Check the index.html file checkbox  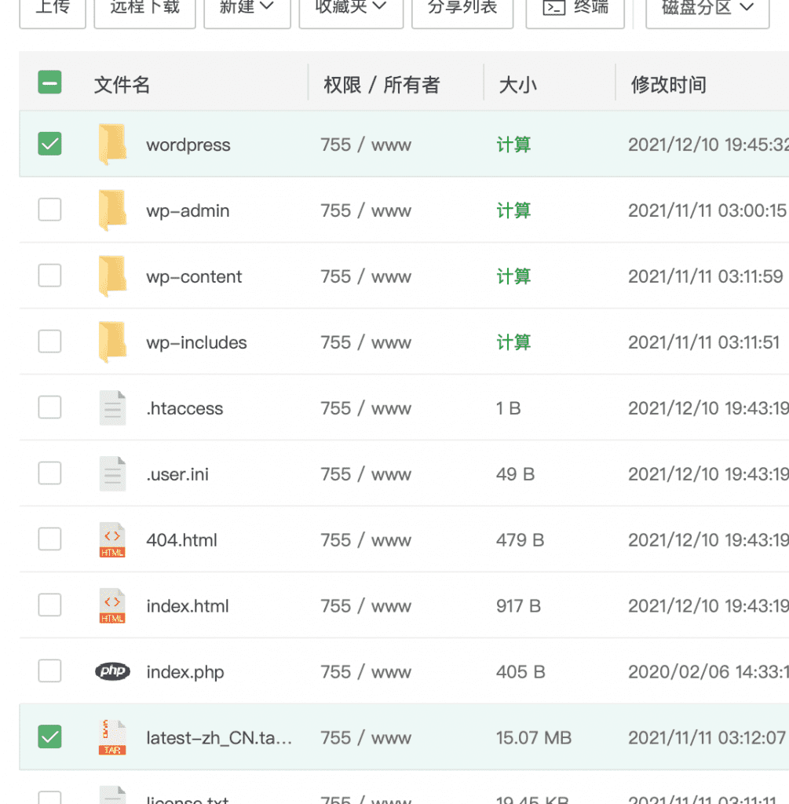[x=49, y=605]
